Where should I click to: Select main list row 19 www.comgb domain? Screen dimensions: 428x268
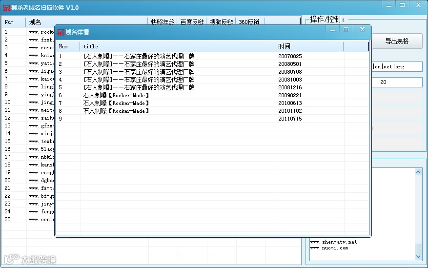41,173
